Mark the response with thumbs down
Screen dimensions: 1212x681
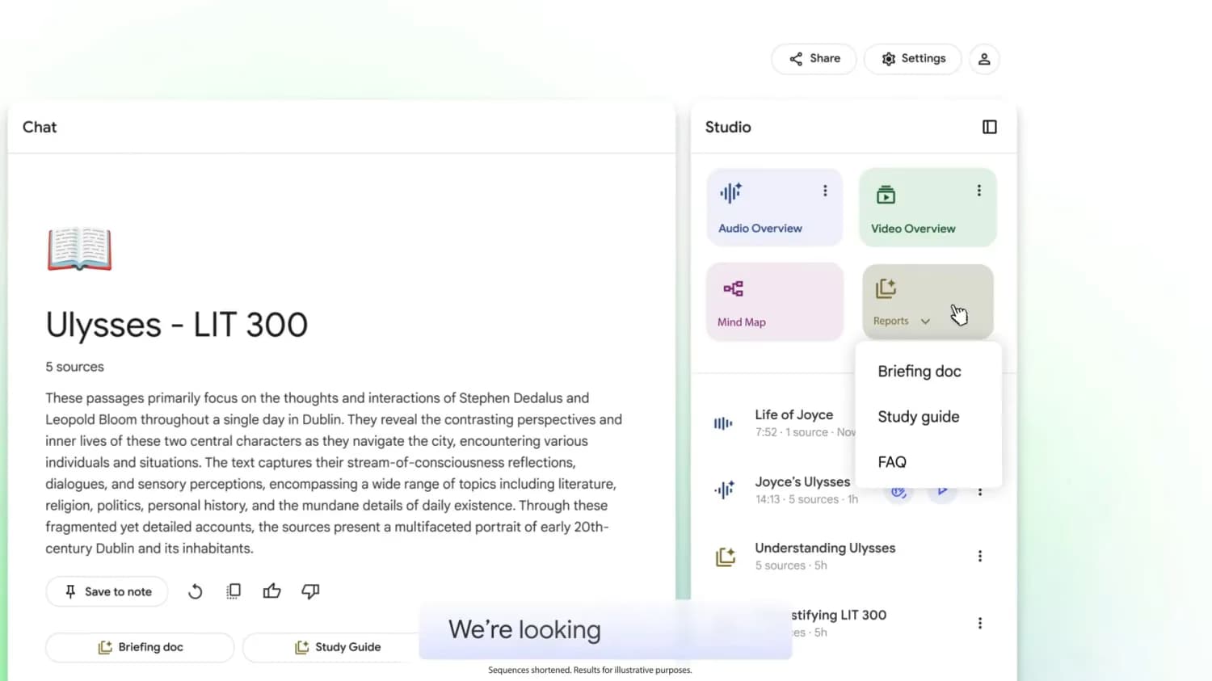(x=310, y=591)
